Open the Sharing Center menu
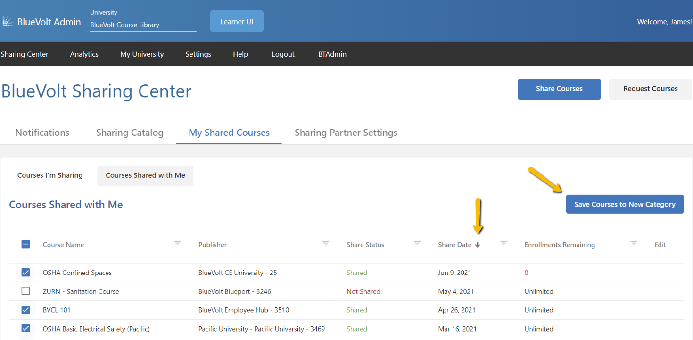Viewport: 693px width, 340px height. (x=25, y=54)
